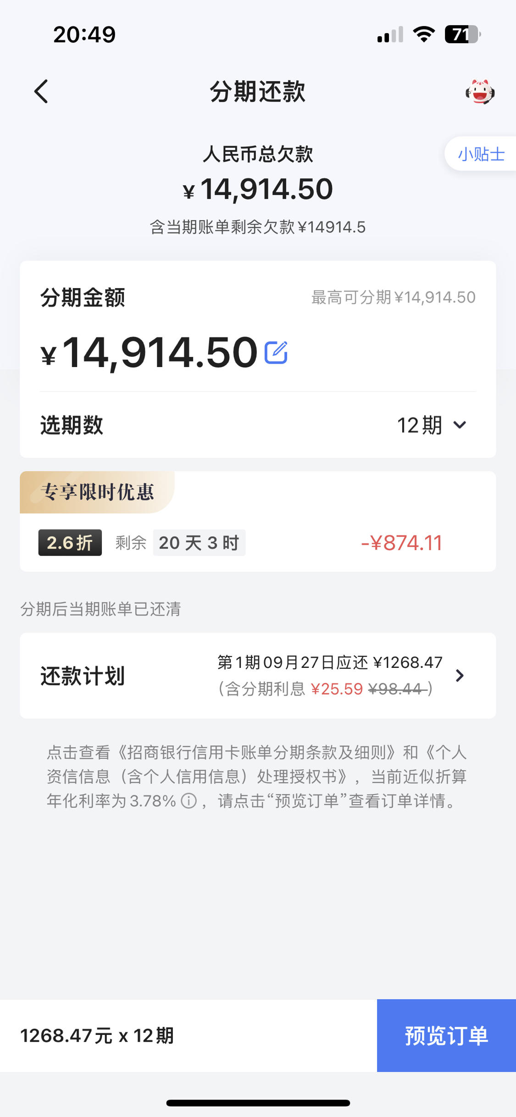Open the 小贴士 tips button

tap(481, 154)
